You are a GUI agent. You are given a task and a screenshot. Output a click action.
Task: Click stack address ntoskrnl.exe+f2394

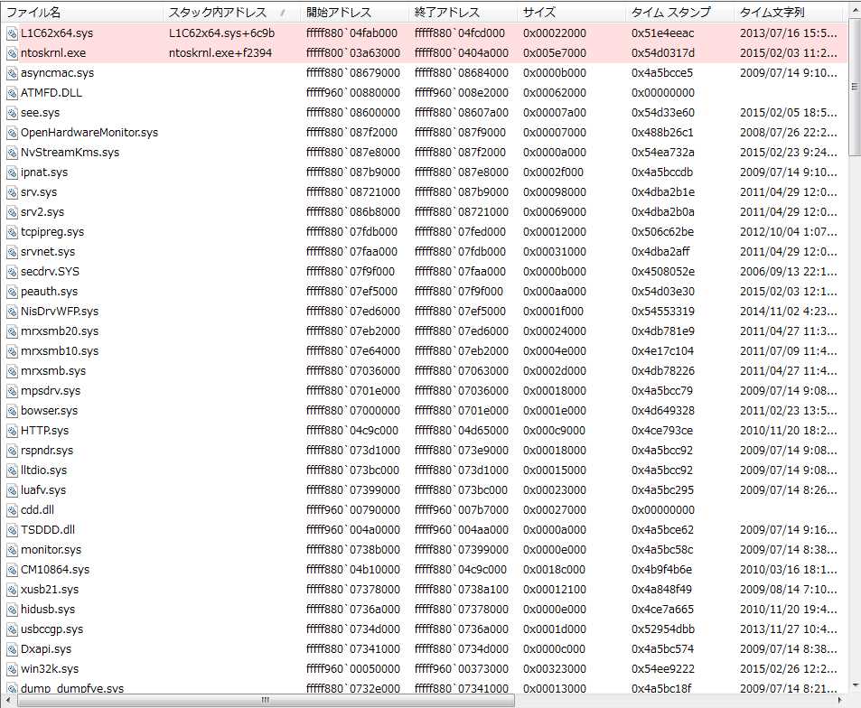[x=220, y=53]
